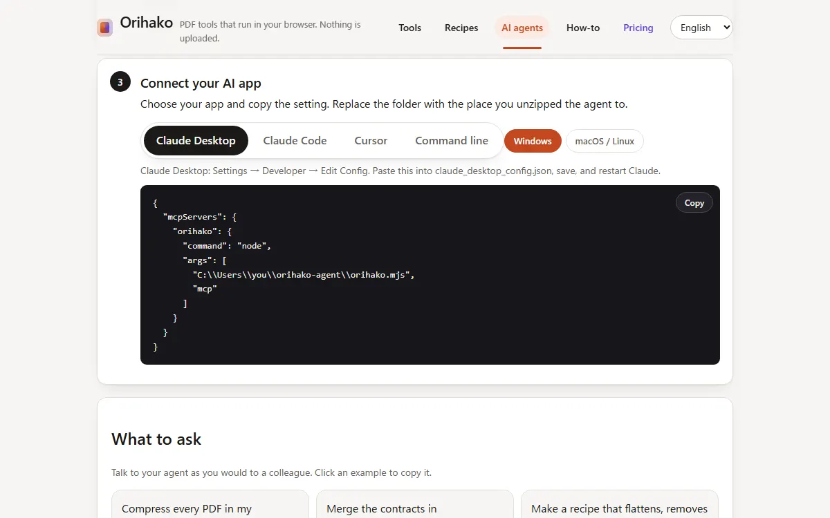Image resolution: width=830 pixels, height=518 pixels.
Task: Open the Tools nav menu
Action: click(x=409, y=28)
